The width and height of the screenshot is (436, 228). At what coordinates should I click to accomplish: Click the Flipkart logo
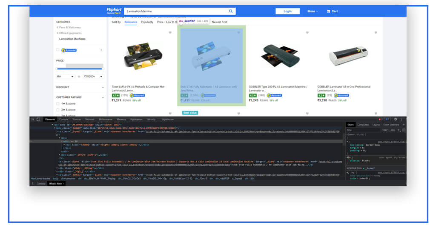[114, 11]
